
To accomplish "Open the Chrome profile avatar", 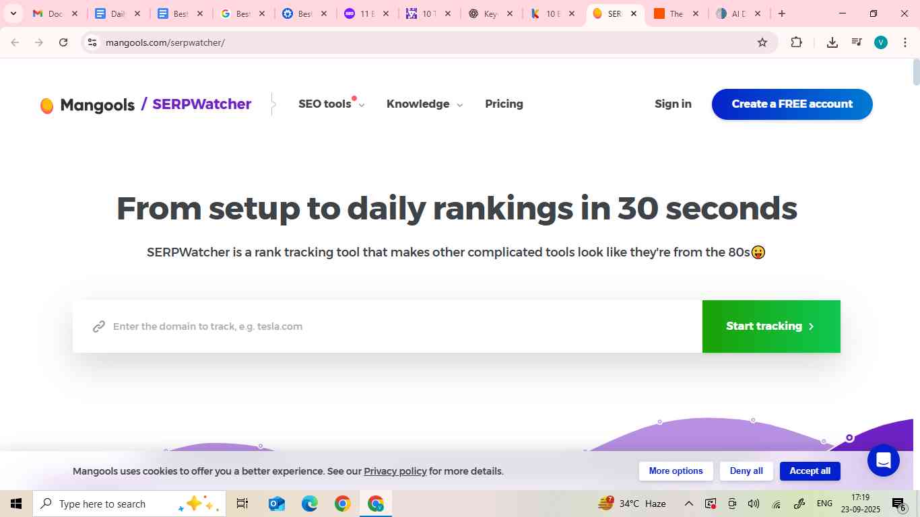I will click(x=880, y=42).
